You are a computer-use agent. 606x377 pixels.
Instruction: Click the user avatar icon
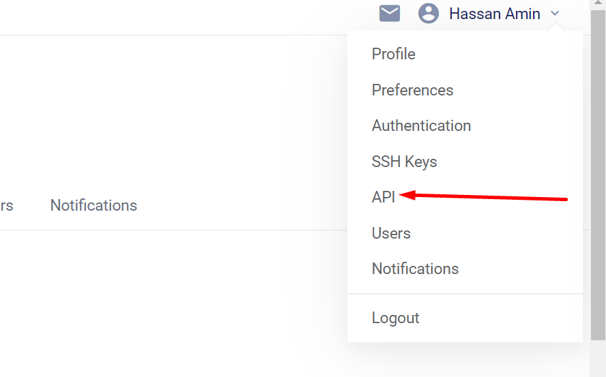428,14
